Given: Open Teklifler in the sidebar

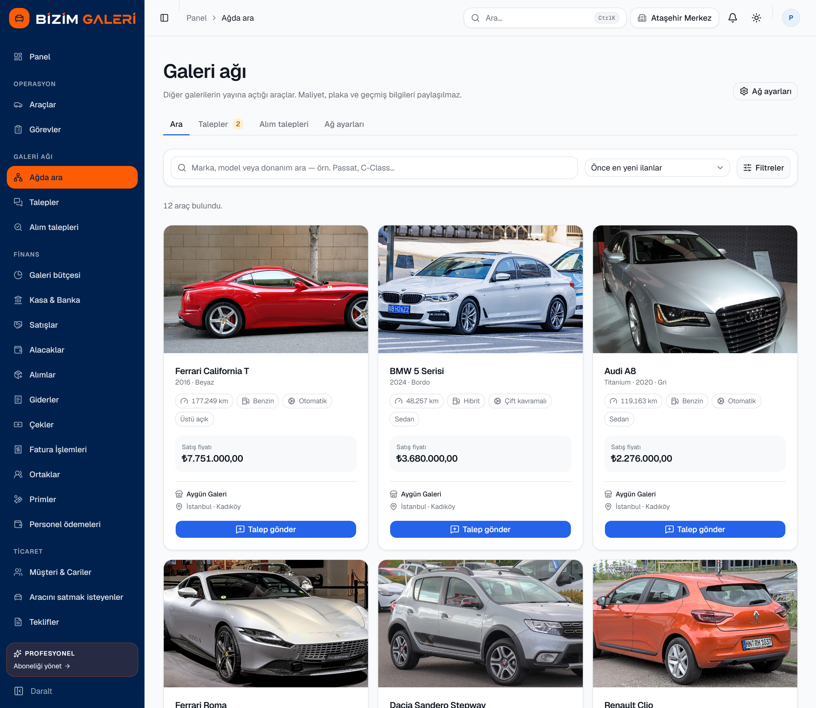Looking at the screenshot, I should 72,622.
